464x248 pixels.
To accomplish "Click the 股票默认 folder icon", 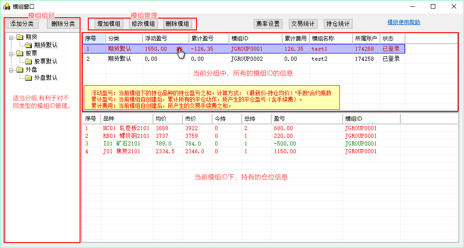I will click(28, 61).
